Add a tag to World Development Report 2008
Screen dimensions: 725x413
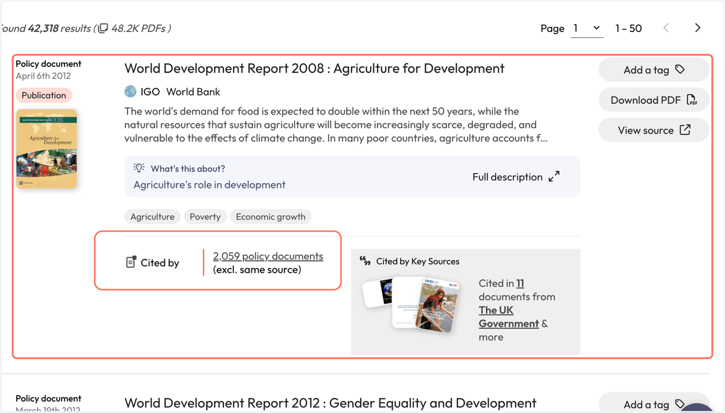coord(654,70)
